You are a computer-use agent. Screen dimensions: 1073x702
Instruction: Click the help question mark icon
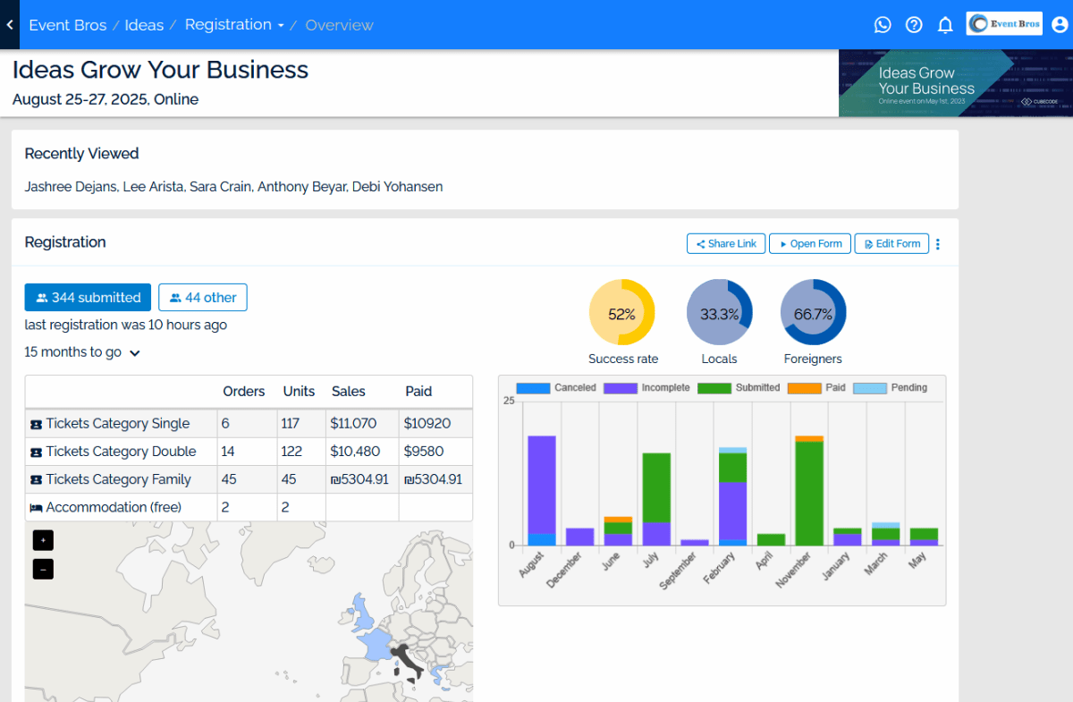pyautogui.click(x=914, y=25)
